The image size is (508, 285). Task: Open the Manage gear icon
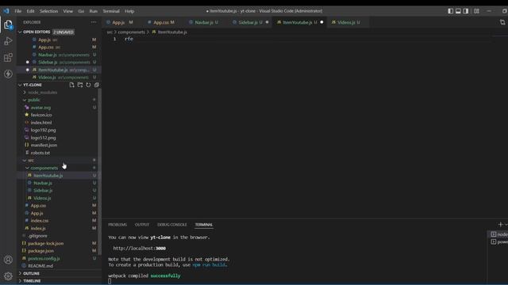tap(8, 275)
